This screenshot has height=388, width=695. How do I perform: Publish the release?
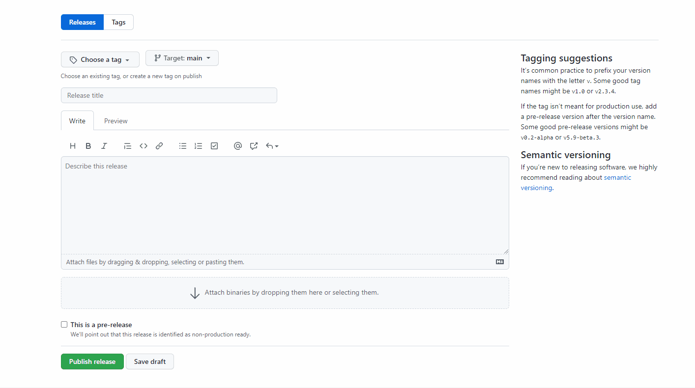pos(92,361)
